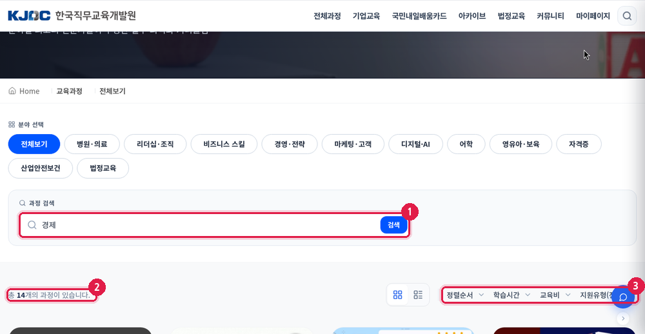Select 리더십·조직 category
This screenshot has height=334, width=645.
pos(155,144)
